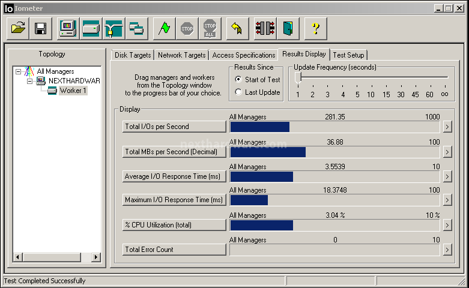Click Average I/O Response Time (ms) button

pos(174,176)
